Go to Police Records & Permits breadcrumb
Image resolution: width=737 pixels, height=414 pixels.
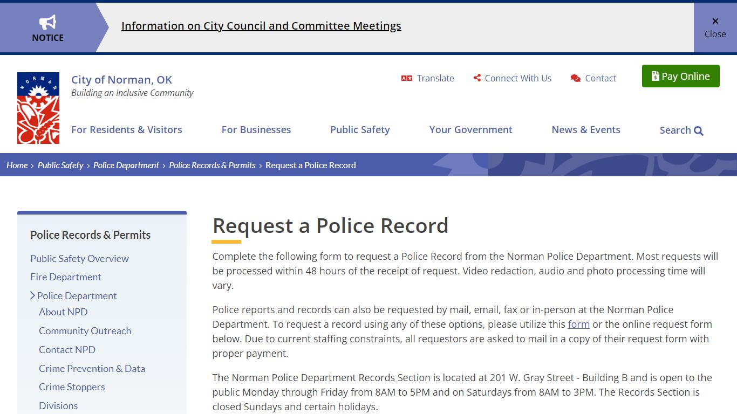pos(212,165)
